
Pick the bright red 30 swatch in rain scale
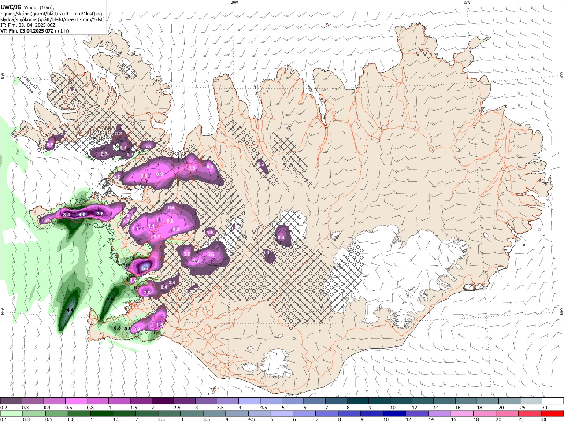552,413
